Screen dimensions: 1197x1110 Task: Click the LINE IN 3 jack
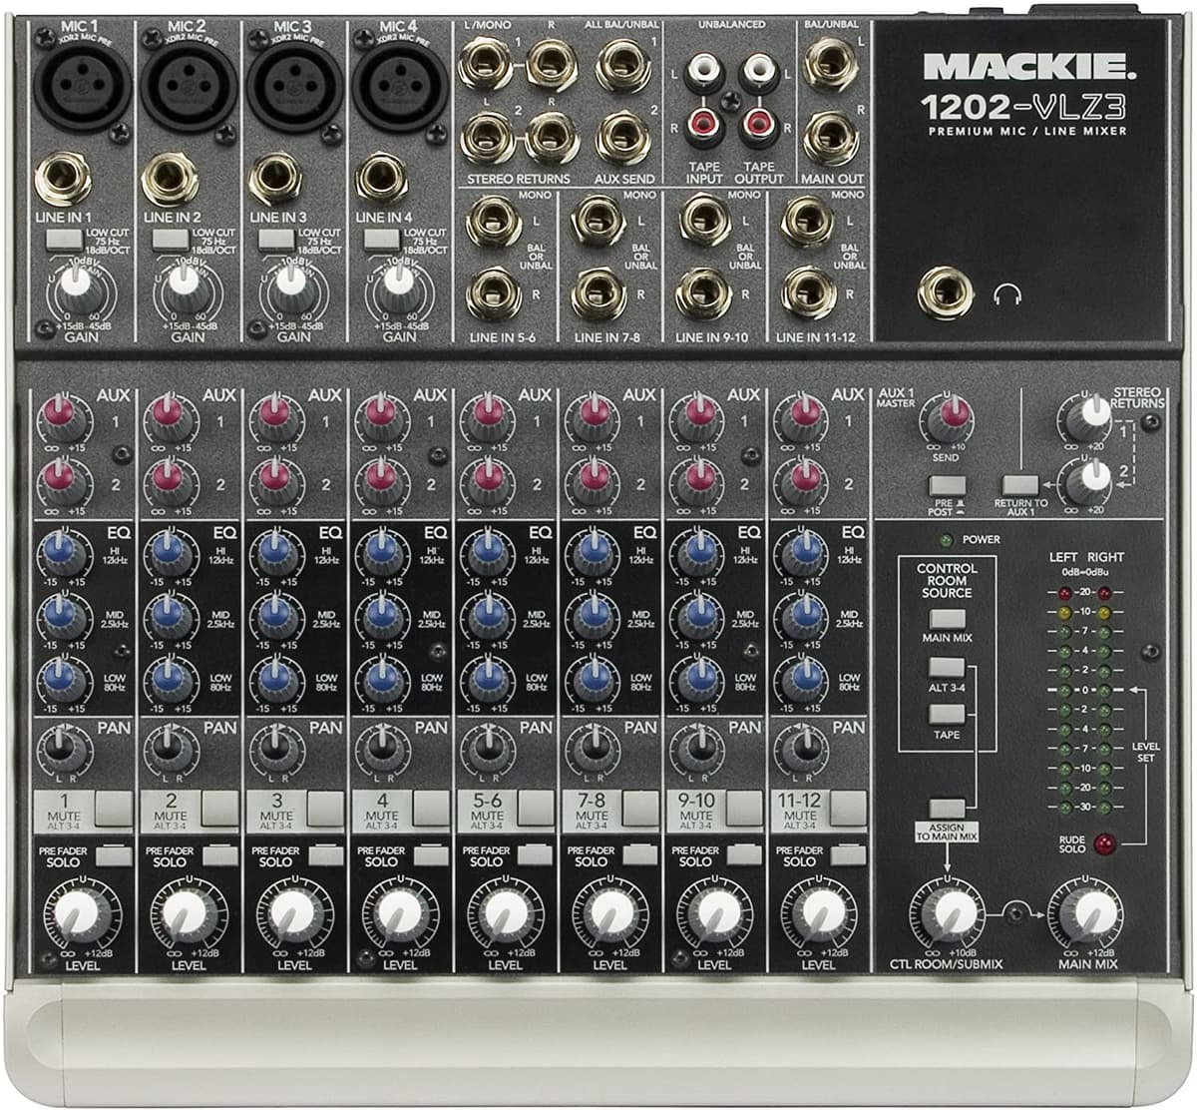[277, 178]
